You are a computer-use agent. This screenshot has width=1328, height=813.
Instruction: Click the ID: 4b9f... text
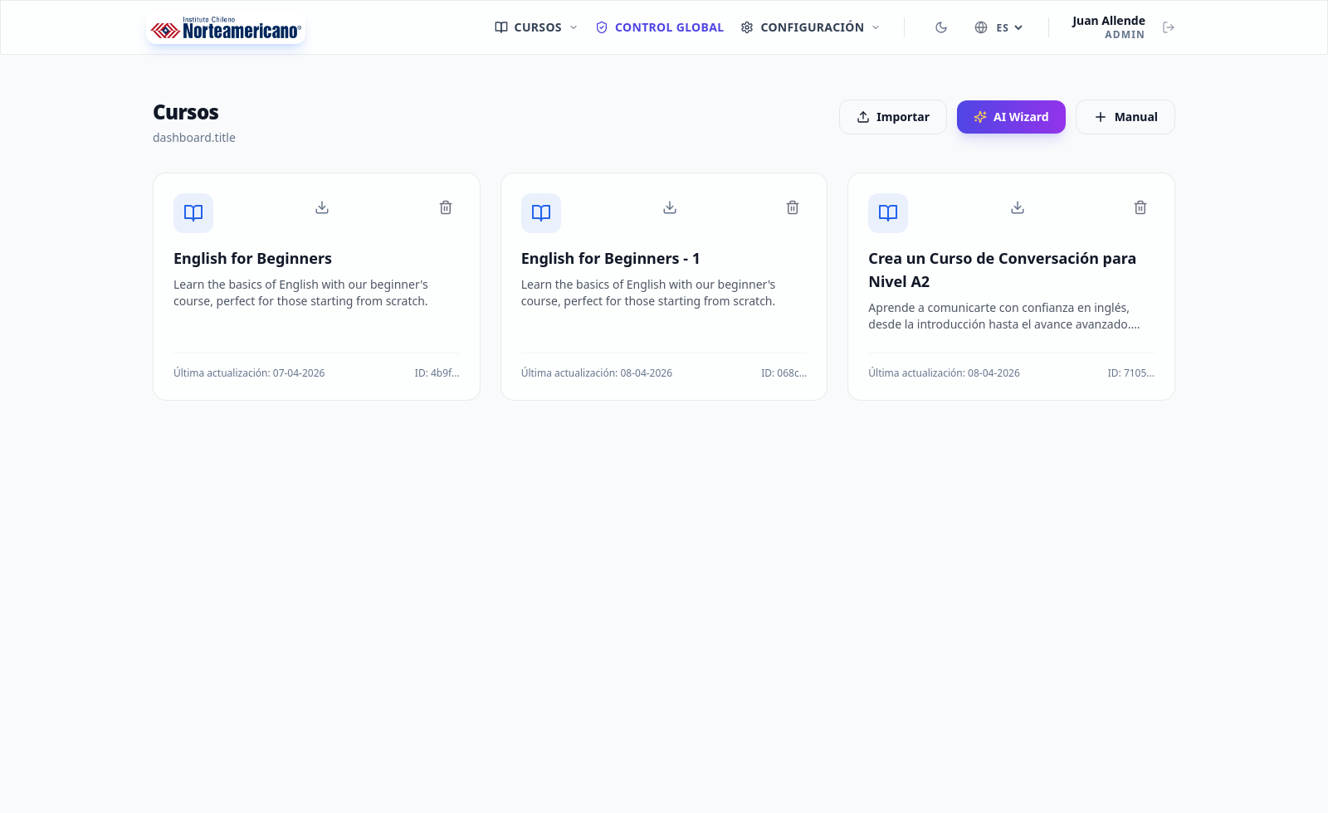point(437,373)
